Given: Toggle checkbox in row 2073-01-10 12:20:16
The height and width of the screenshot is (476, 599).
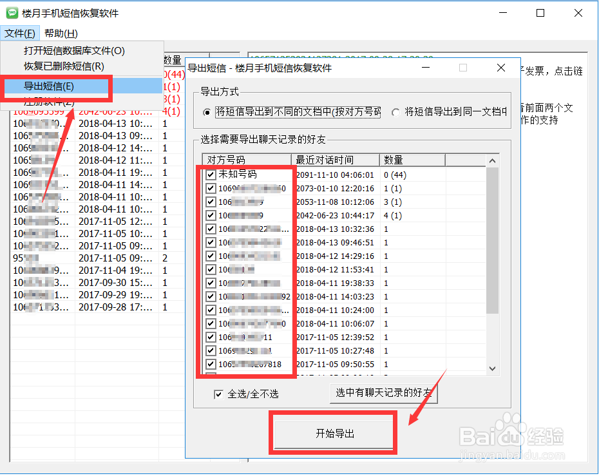Looking at the screenshot, I should pos(211,188).
